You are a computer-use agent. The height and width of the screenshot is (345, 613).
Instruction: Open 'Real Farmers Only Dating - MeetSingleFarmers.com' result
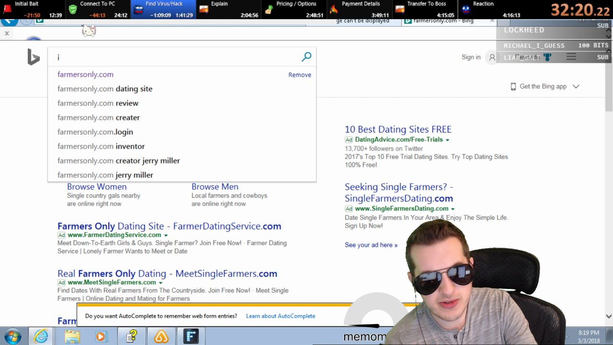pyautogui.click(x=167, y=274)
